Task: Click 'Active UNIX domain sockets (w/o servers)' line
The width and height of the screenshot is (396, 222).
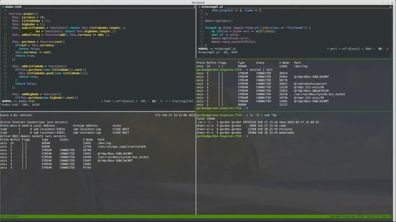Action: click(33, 136)
